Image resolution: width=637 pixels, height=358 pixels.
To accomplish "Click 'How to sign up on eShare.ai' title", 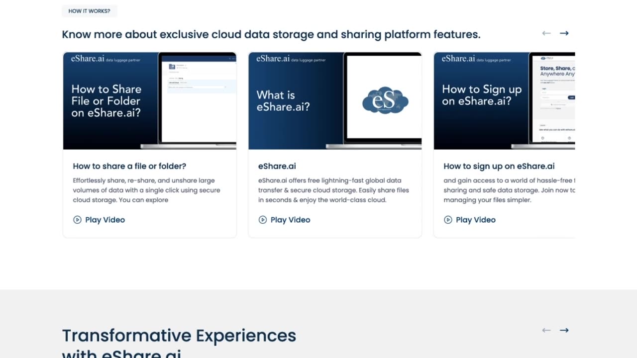I will tap(499, 166).
